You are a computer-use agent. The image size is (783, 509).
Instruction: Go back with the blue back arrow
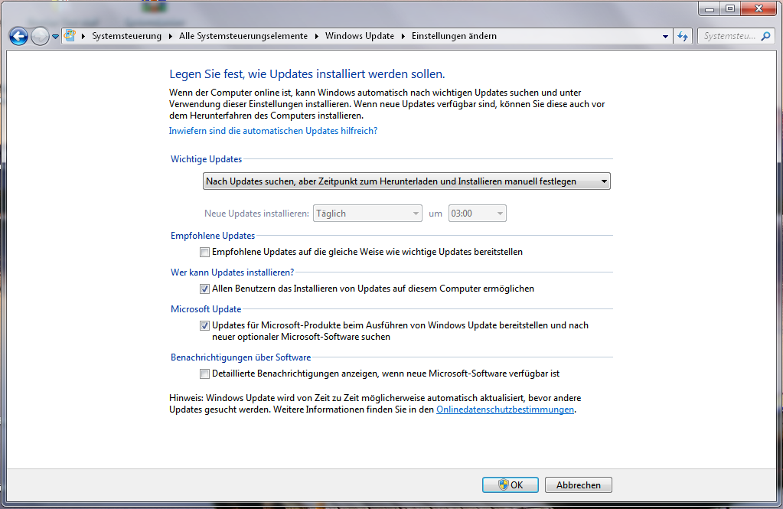coord(18,36)
